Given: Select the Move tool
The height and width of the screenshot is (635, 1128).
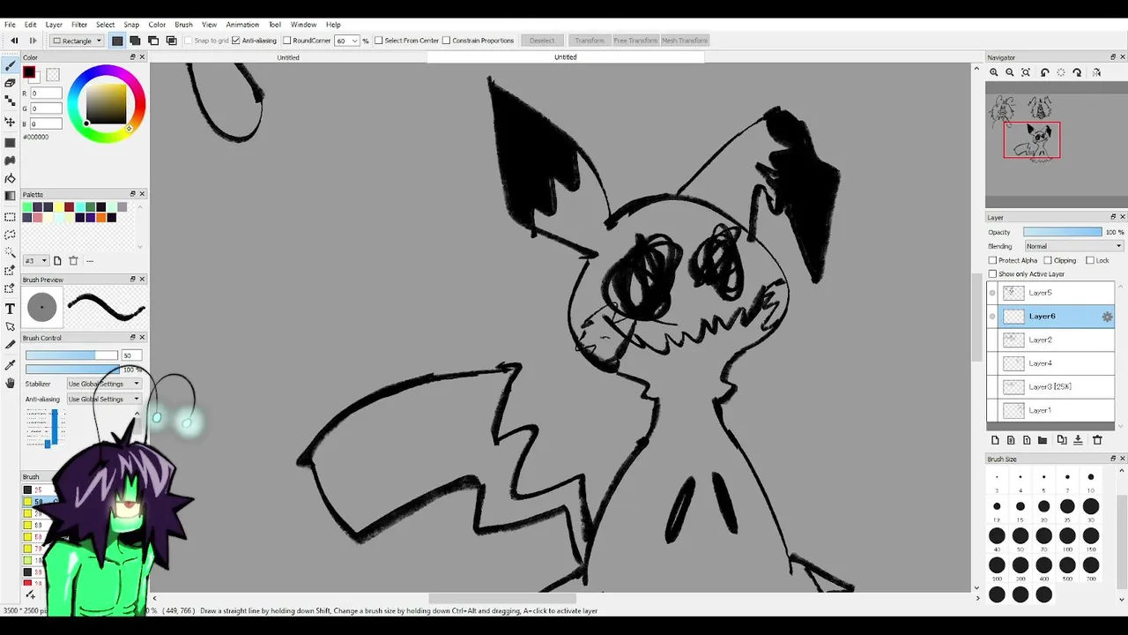Looking at the screenshot, I should 11,122.
